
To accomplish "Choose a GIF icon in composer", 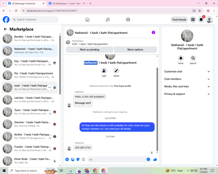I will click(x=83, y=160).
